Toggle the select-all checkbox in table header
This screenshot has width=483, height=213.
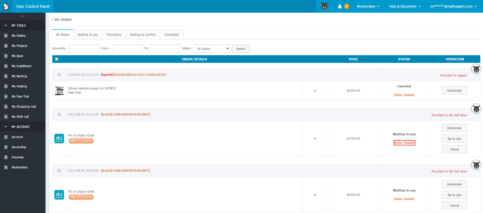[57, 59]
